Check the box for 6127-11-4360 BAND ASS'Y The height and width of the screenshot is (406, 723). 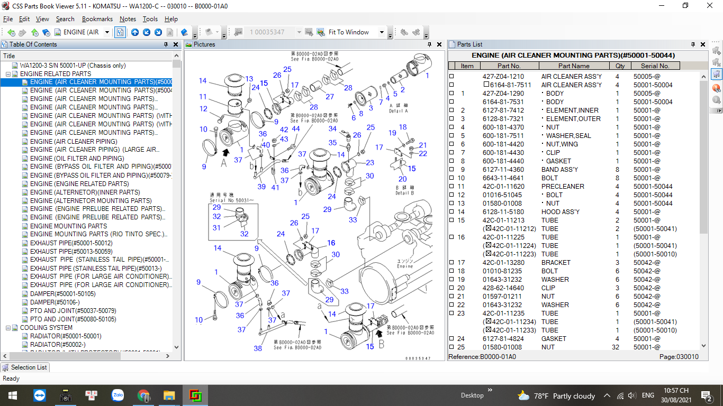coord(451,170)
